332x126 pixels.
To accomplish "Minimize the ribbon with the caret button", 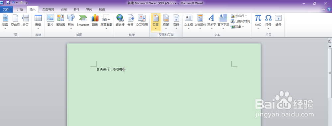I will pos(324,9).
